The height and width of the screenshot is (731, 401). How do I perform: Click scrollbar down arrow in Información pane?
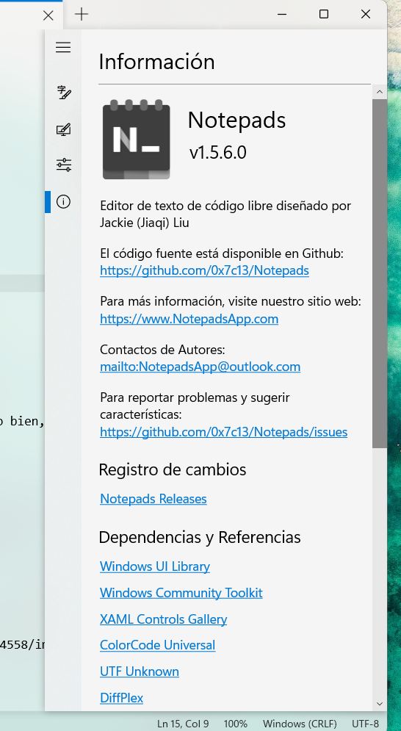point(379,704)
